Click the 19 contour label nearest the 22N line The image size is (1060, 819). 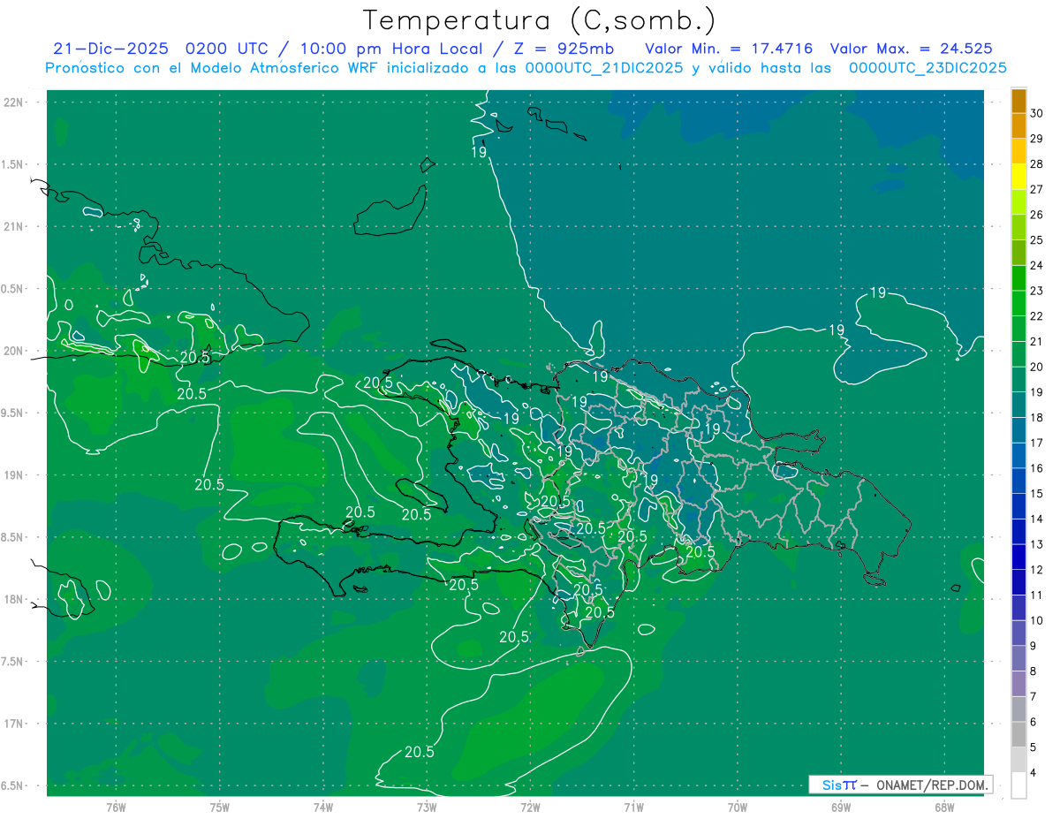(x=479, y=152)
